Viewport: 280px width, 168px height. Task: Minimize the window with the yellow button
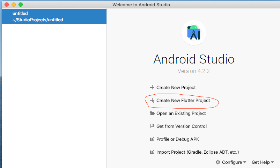tap(14, 5)
